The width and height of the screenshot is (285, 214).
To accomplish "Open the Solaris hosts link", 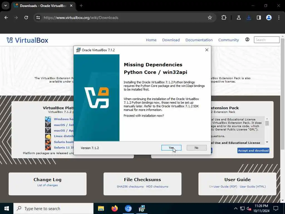I will tap(64, 142).
